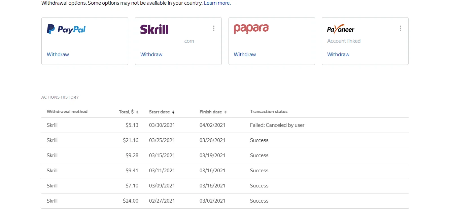Click start date 03/30/2021

pos(162,125)
